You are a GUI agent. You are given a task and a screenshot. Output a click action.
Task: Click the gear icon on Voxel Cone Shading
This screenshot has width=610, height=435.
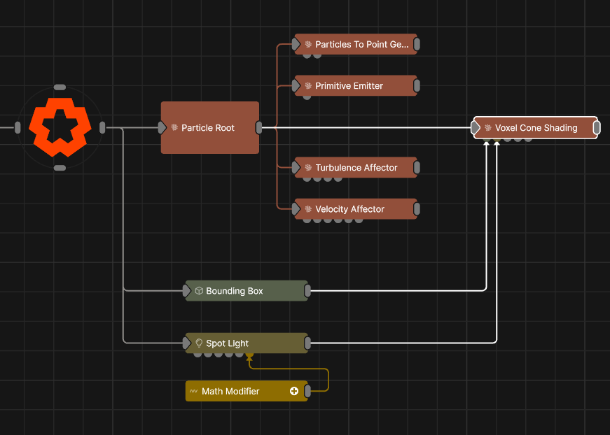(x=487, y=128)
